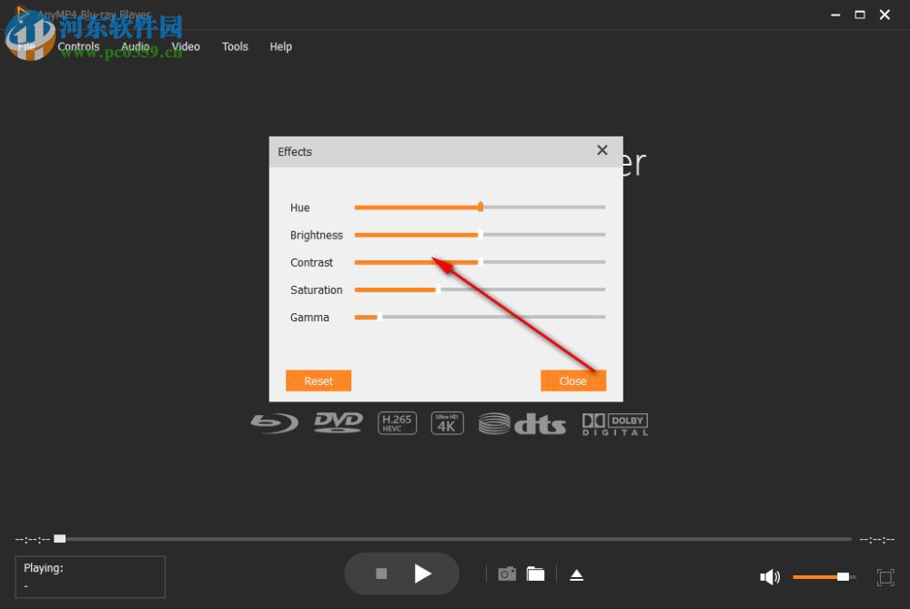
Task: Click the Stop playback button
Action: (x=381, y=573)
